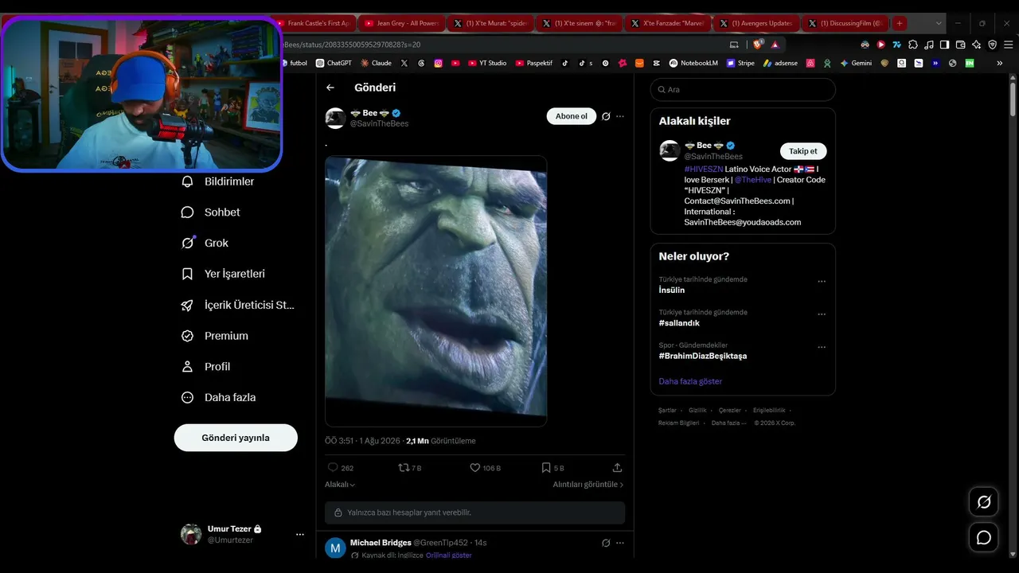Open more options for #BrahimDiazBeşiktaşa trend
Screen dimensions: 1019x573
pyautogui.click(x=822, y=347)
